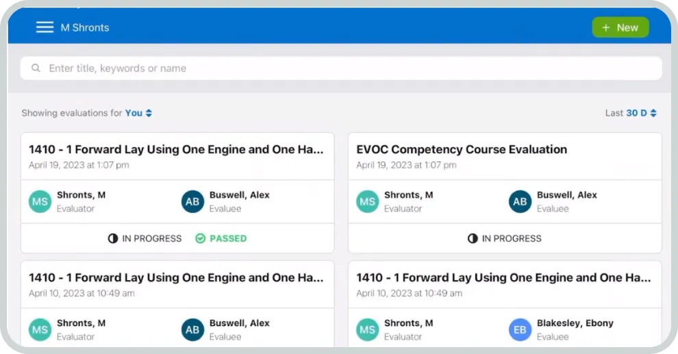This screenshot has height=354, width=678.
Task: Click In Progress status on first April 19 card
Action: point(145,239)
